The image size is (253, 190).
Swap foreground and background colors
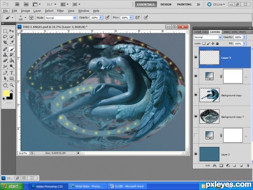pos(12,91)
